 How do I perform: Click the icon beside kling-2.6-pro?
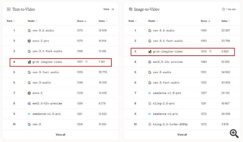pyautogui.click(x=150, y=104)
